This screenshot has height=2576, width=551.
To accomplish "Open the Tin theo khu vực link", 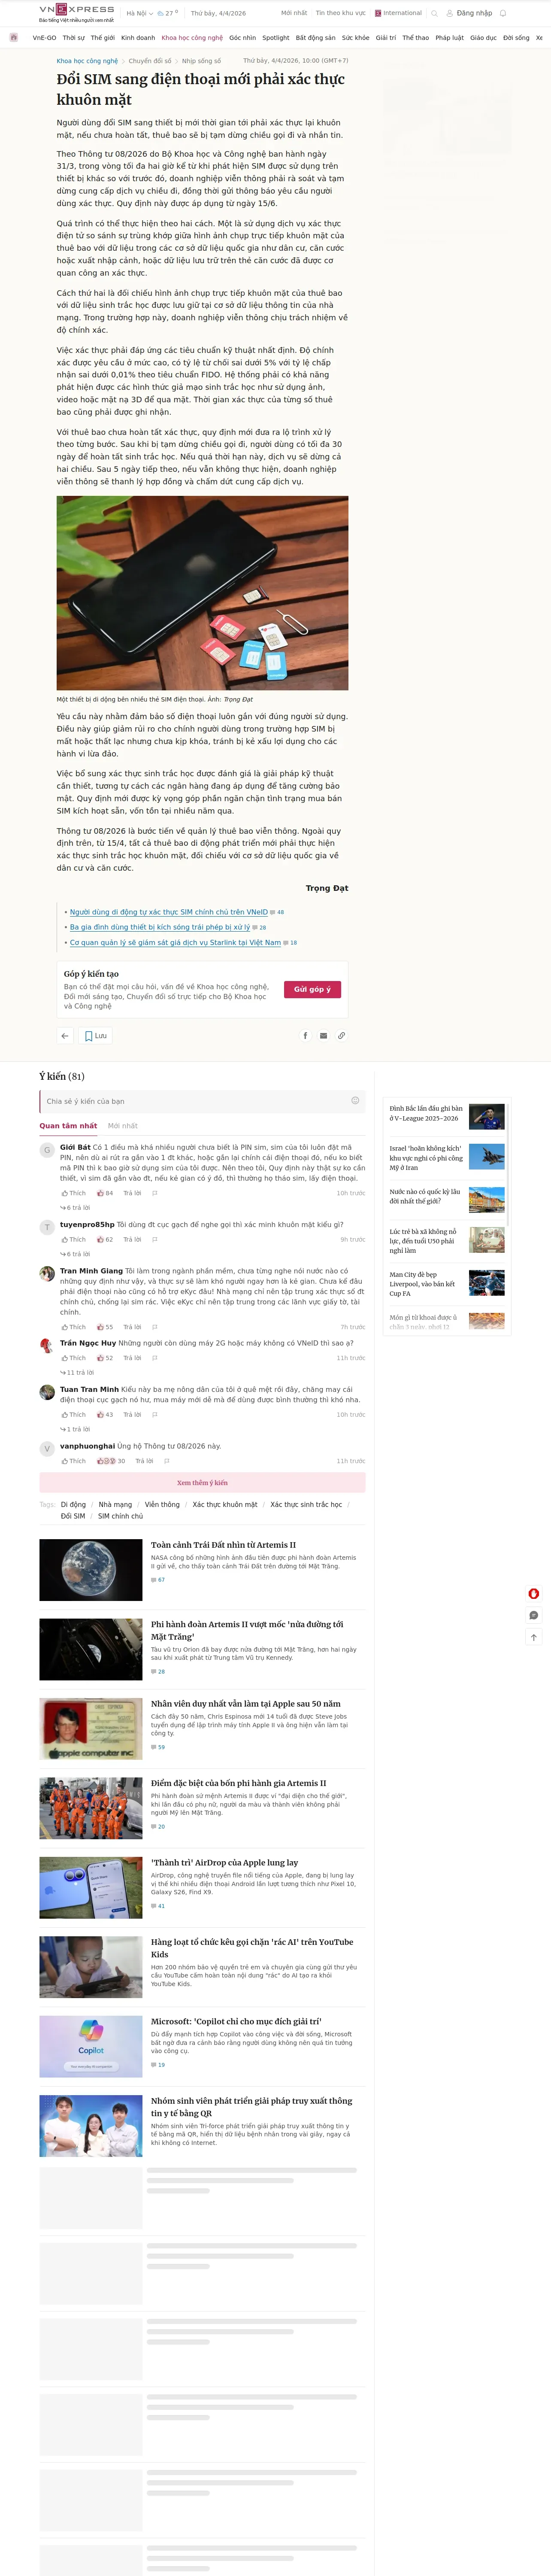I will point(341,13).
